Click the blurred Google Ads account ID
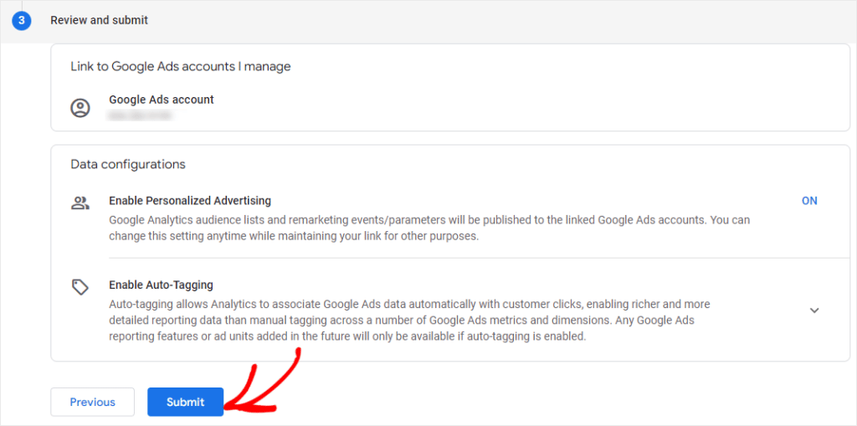 (140, 115)
